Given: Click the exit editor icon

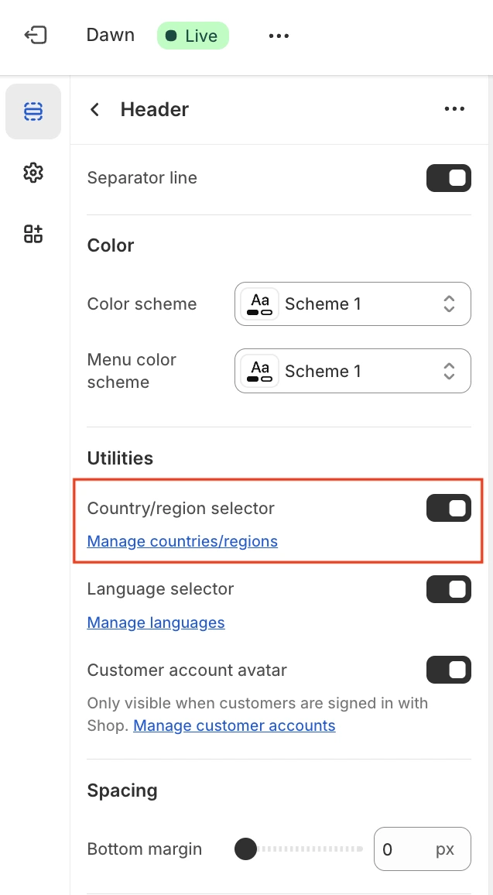Looking at the screenshot, I should [36, 36].
